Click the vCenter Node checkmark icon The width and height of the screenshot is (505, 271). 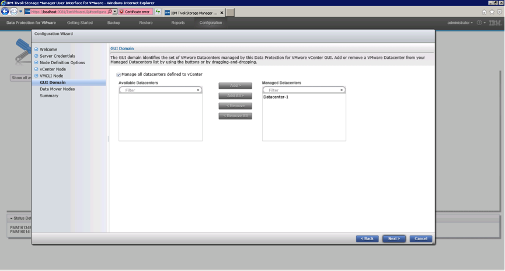tap(36, 69)
